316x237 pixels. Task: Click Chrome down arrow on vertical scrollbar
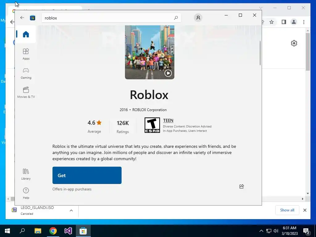coord(308,193)
